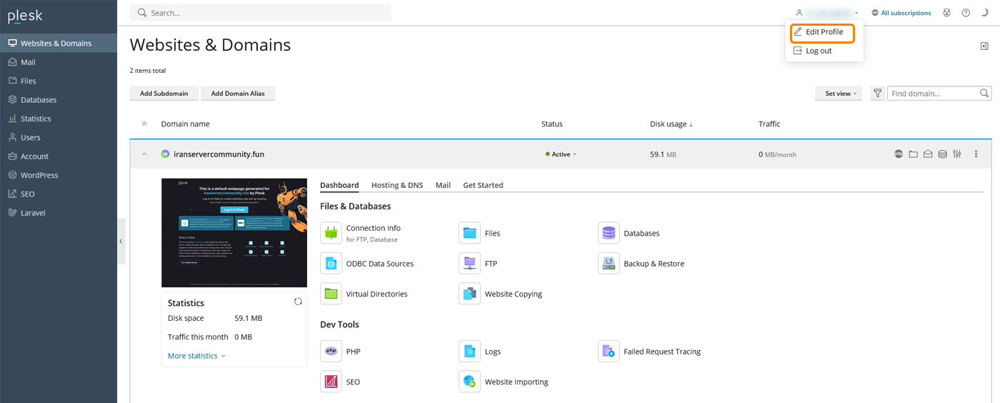1000x403 pixels.
Task: Click the refresh statistics icon
Action: click(x=298, y=302)
